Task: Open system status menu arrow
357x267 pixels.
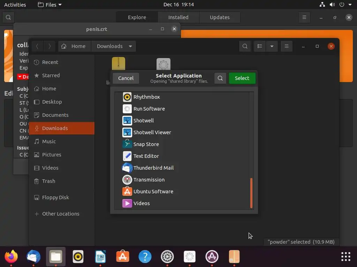Action: click(350, 5)
